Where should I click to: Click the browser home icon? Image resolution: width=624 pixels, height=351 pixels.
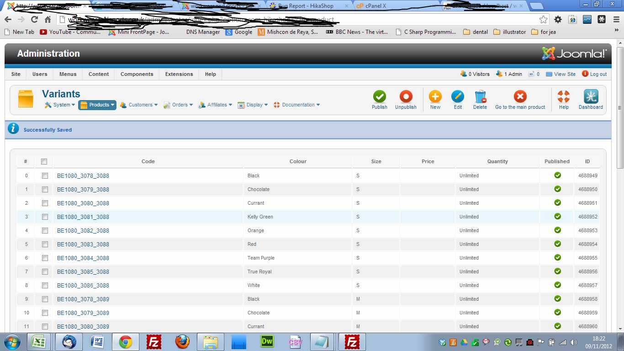[x=48, y=20]
